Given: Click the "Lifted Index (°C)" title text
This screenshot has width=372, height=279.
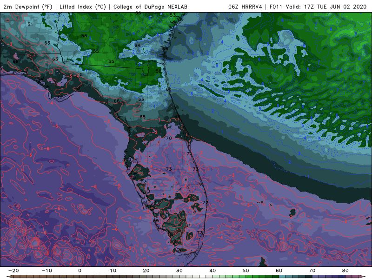Looking at the screenshot, I should coord(83,7).
